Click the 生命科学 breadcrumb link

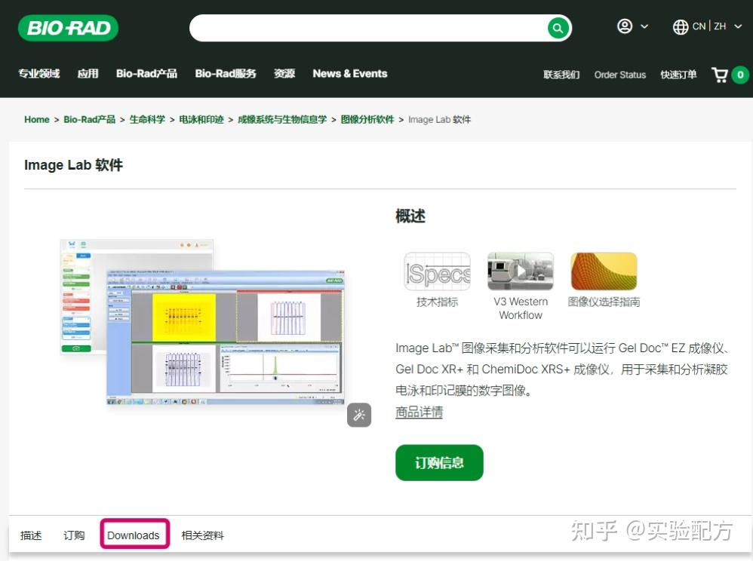pyautogui.click(x=147, y=119)
